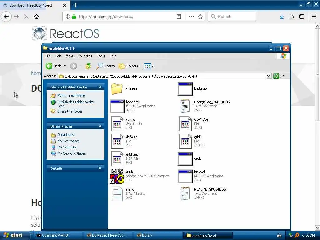Screen dimensions: 320x240
Task: Stop loading the Firefox page
Action: pyautogui.click(x=26, y=17)
